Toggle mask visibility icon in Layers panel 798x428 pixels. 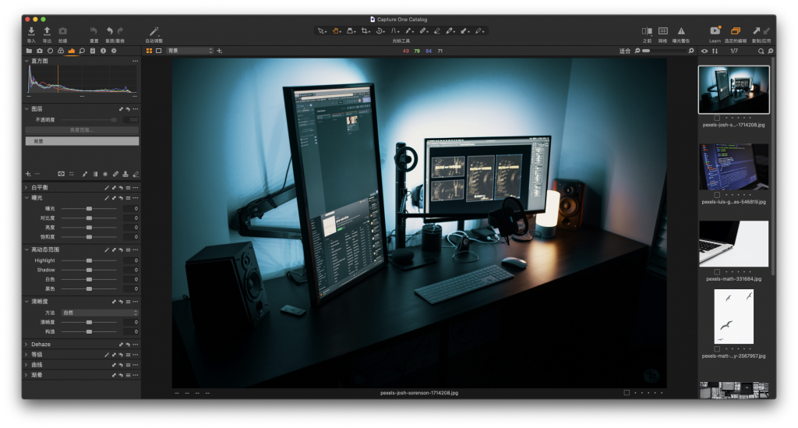pos(61,174)
